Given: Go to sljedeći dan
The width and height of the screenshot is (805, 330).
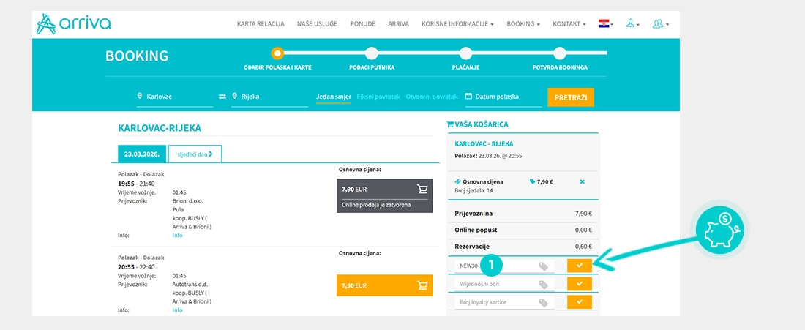Looking at the screenshot, I should pyautogui.click(x=195, y=154).
